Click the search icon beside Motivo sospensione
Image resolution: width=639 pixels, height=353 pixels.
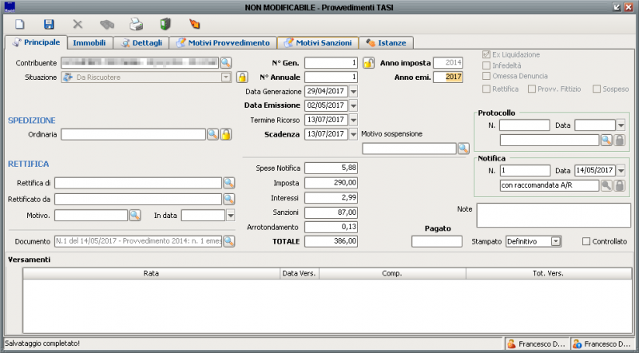tap(463, 149)
